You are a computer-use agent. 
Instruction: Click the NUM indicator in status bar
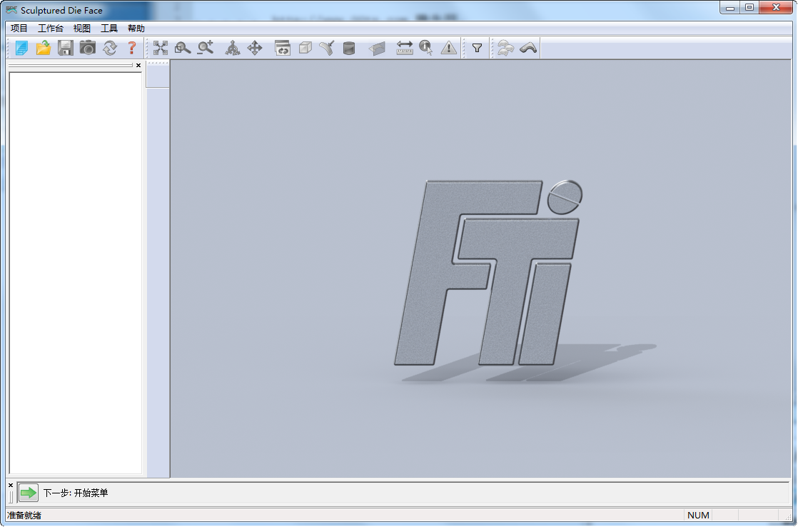(698, 516)
